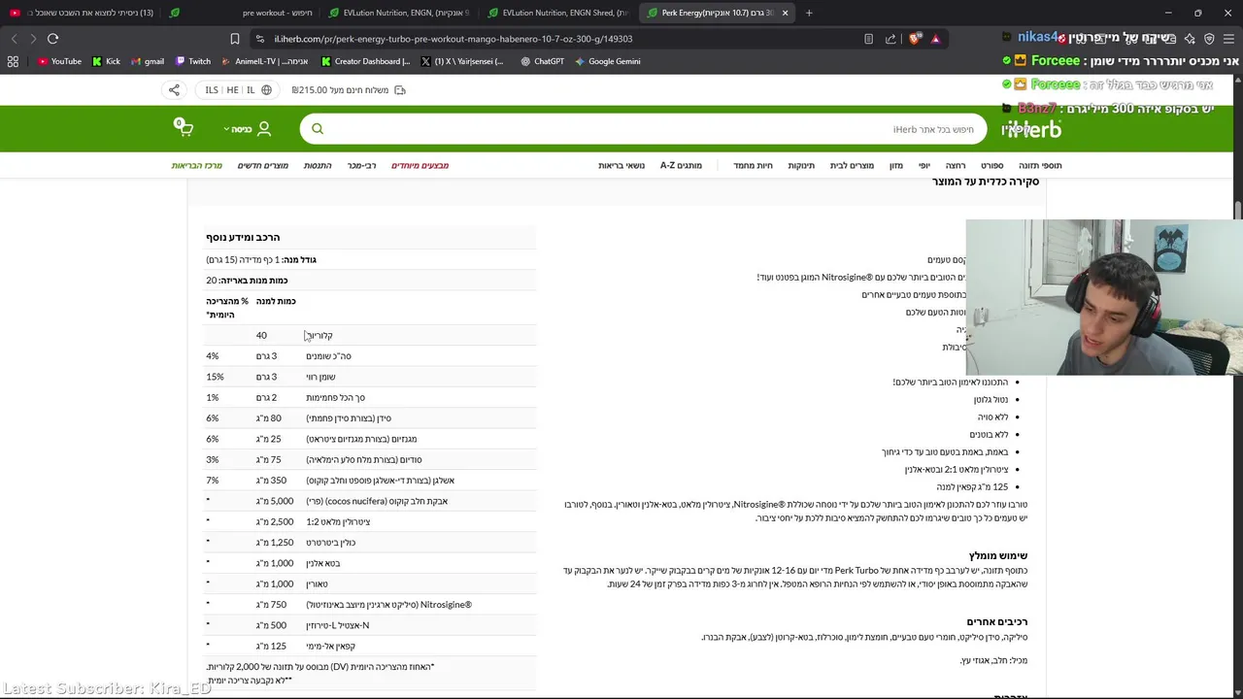Open the מרכז הבריאות menu item
This screenshot has width=1243, height=699.
[197, 166]
